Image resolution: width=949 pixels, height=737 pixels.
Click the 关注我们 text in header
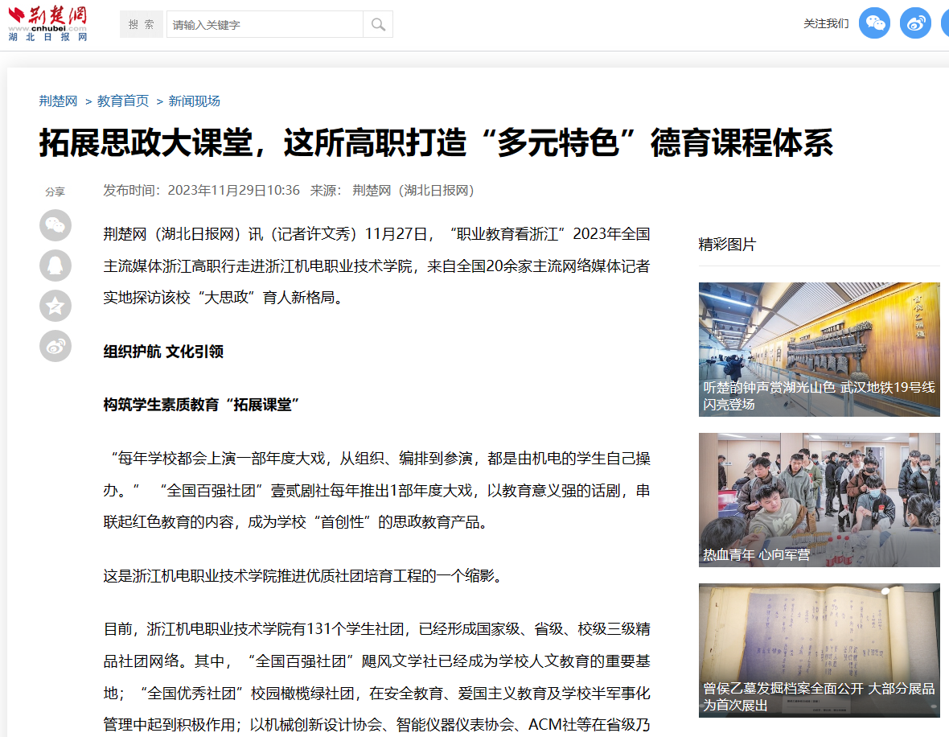(826, 24)
